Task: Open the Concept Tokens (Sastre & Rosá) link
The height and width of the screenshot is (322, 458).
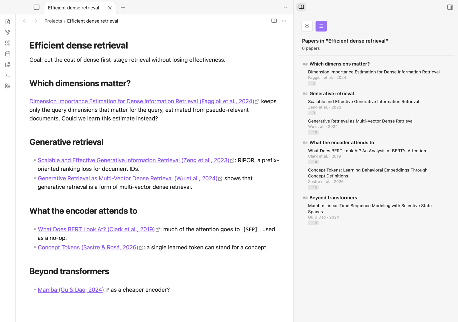Action: pyautogui.click(x=88, y=247)
